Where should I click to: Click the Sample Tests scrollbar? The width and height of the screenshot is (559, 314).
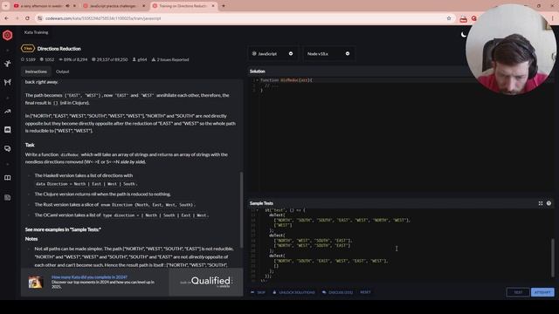tap(553, 257)
